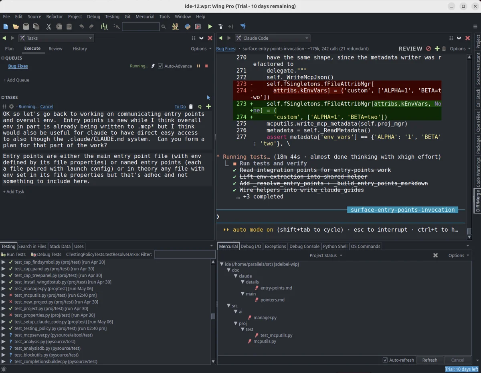This screenshot has width=481, height=373.
Task: Save the file with the floppy icon
Action: tap(26, 26)
